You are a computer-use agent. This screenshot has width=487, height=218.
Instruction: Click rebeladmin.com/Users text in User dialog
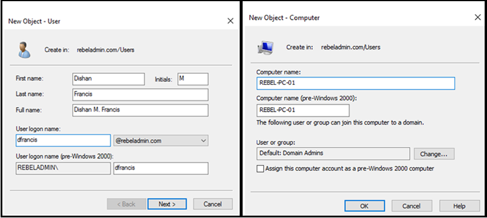pos(106,49)
